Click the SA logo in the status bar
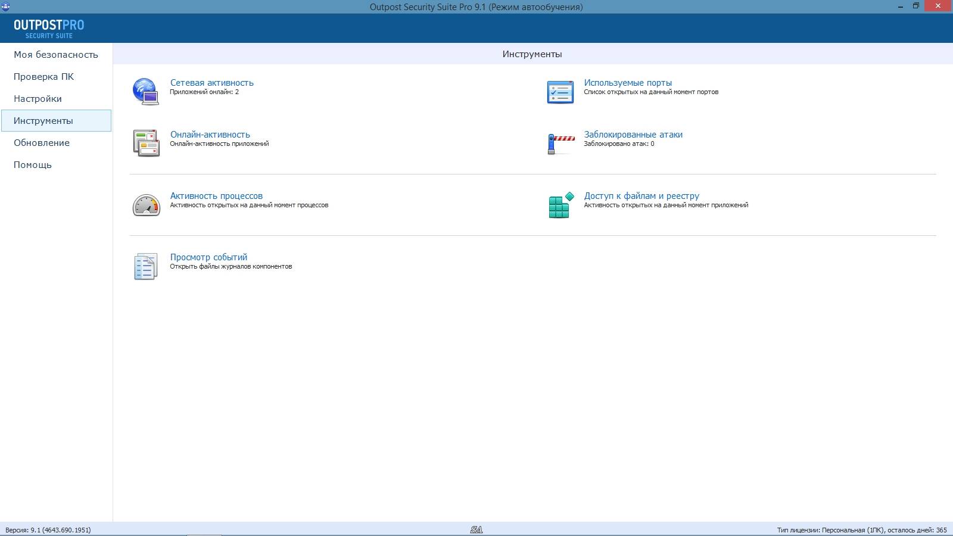Screen dimensions: 953x536 coord(476,529)
